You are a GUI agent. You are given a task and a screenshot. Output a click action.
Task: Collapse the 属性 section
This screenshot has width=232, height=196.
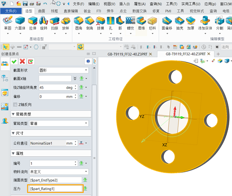pos(13,154)
